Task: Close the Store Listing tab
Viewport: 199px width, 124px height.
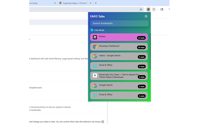Action: click(x=55, y=3)
